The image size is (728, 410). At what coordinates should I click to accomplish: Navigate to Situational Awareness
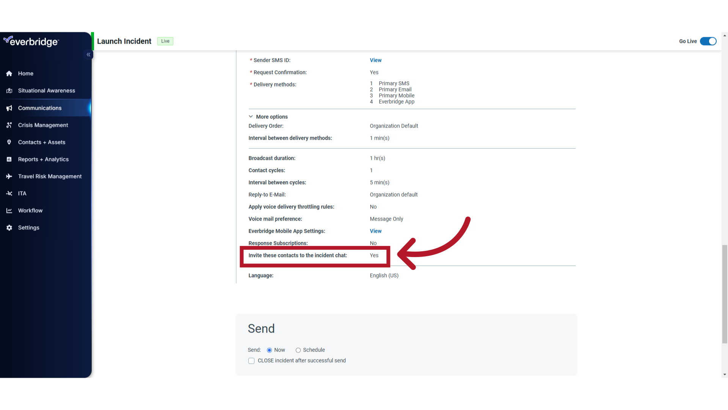click(x=47, y=91)
